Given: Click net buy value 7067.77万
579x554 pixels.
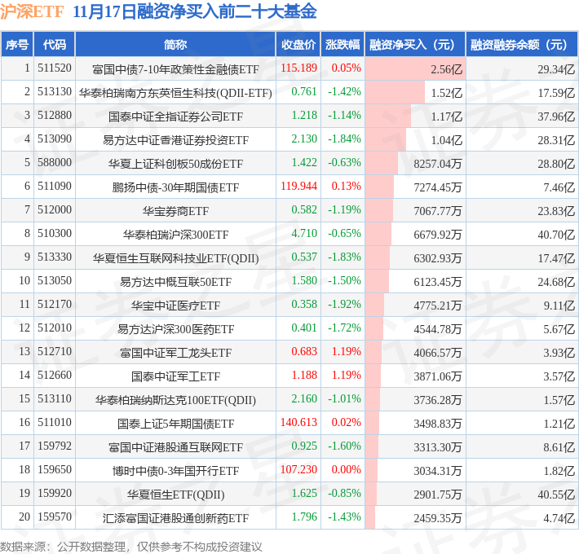Looking at the screenshot, I should pos(438,211).
